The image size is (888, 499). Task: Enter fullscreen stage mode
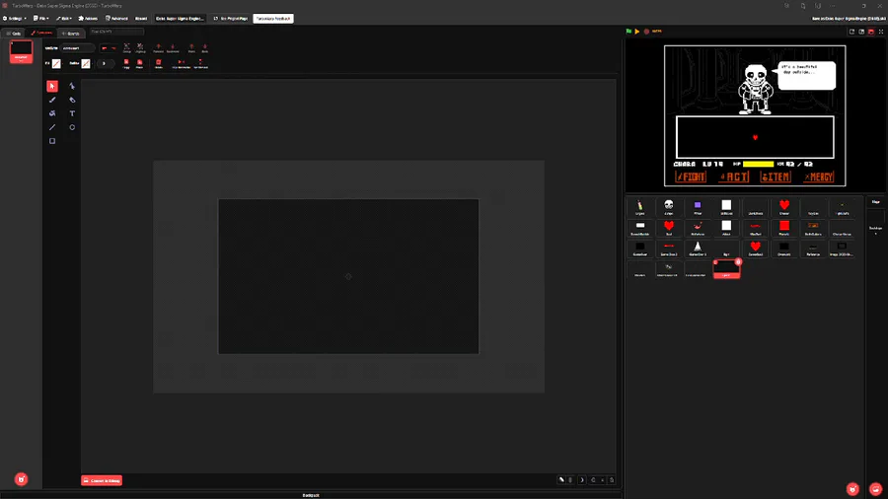pos(881,32)
